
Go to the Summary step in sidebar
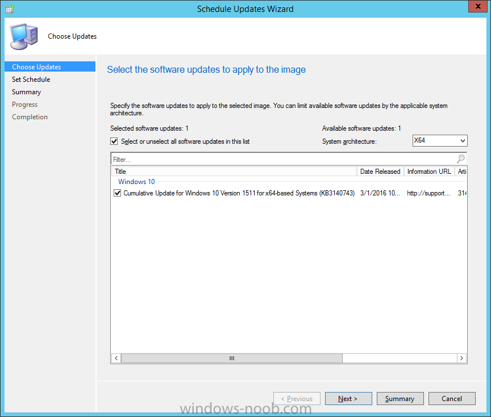pos(26,92)
